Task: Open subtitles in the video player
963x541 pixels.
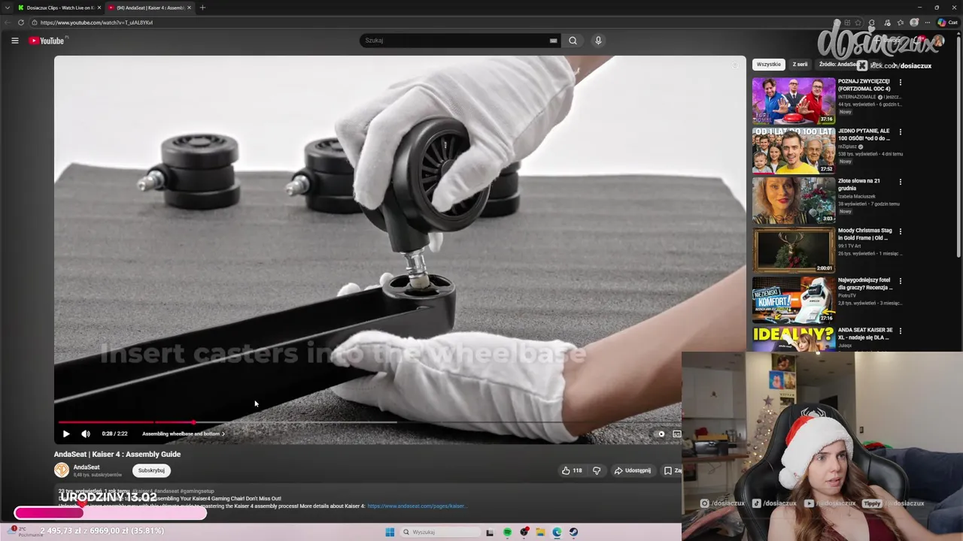Action: pyautogui.click(x=677, y=434)
